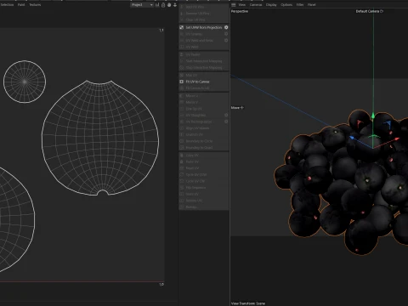This screenshot has width=408, height=306.
Task: Open UV Straighten options gear
Action: [226, 115]
